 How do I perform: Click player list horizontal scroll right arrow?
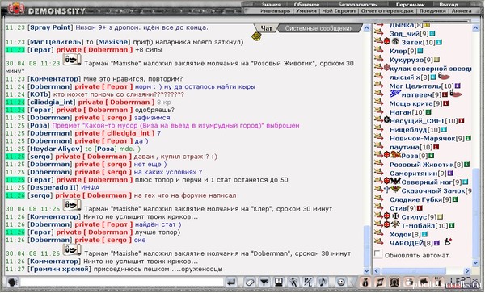(x=467, y=271)
